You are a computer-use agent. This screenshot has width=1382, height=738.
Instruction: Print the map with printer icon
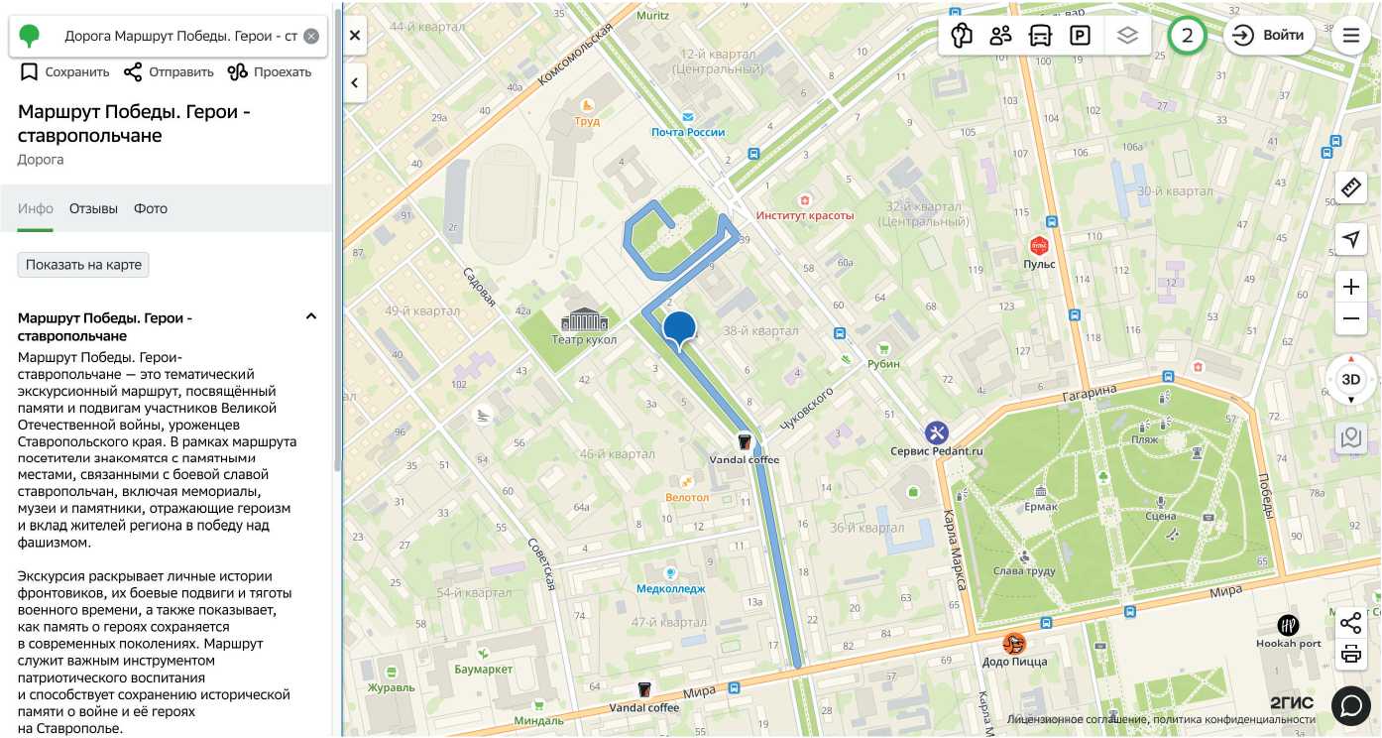pyautogui.click(x=1350, y=655)
